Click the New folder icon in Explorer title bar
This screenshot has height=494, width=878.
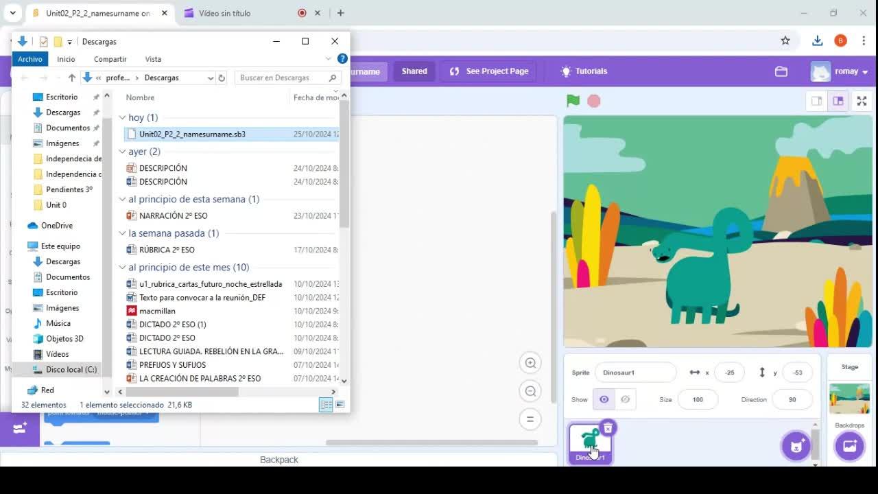coord(58,42)
